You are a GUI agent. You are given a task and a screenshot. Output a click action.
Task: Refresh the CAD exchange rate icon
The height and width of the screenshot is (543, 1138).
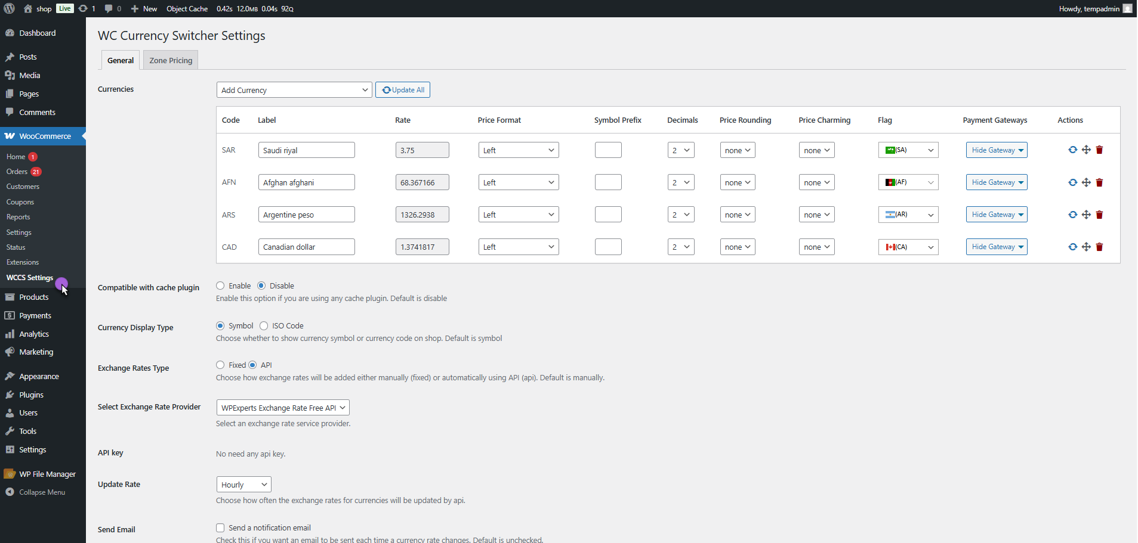(1072, 247)
